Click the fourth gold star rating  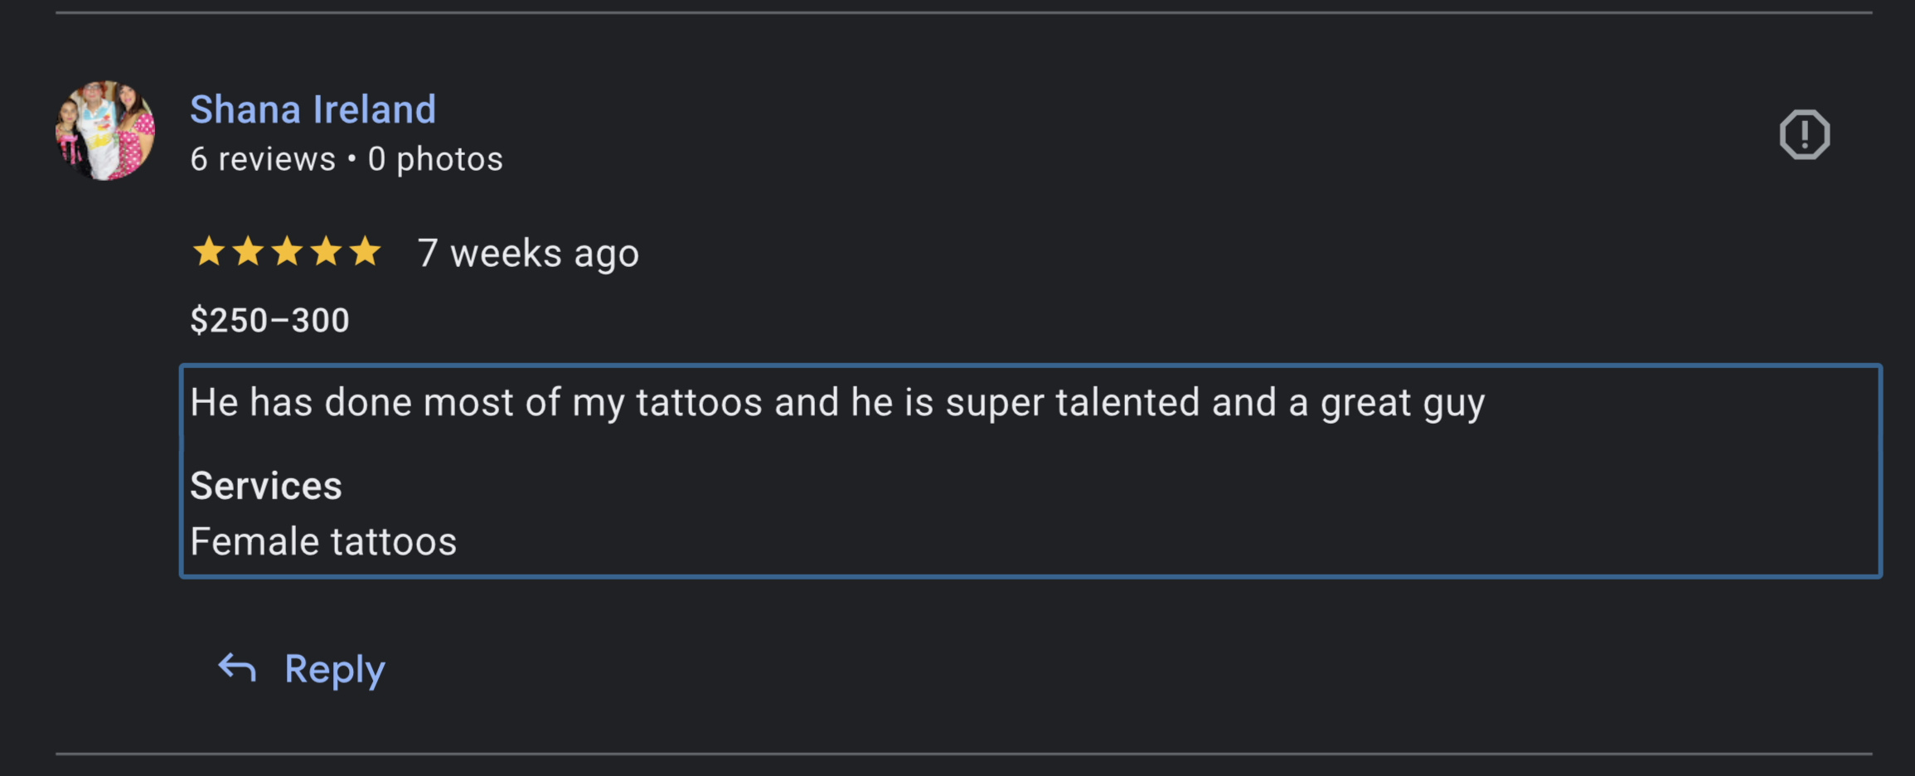point(326,251)
